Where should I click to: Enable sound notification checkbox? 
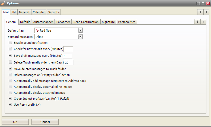pos(10,42)
